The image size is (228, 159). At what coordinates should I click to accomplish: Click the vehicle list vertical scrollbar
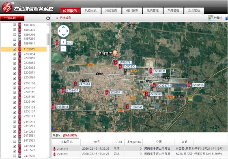click(48, 39)
